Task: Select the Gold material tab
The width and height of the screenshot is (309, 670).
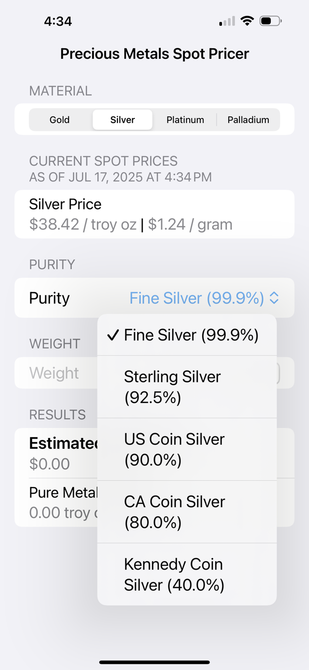Action: 59,120
